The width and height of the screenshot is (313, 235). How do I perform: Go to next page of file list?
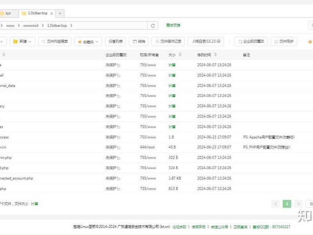(299, 204)
